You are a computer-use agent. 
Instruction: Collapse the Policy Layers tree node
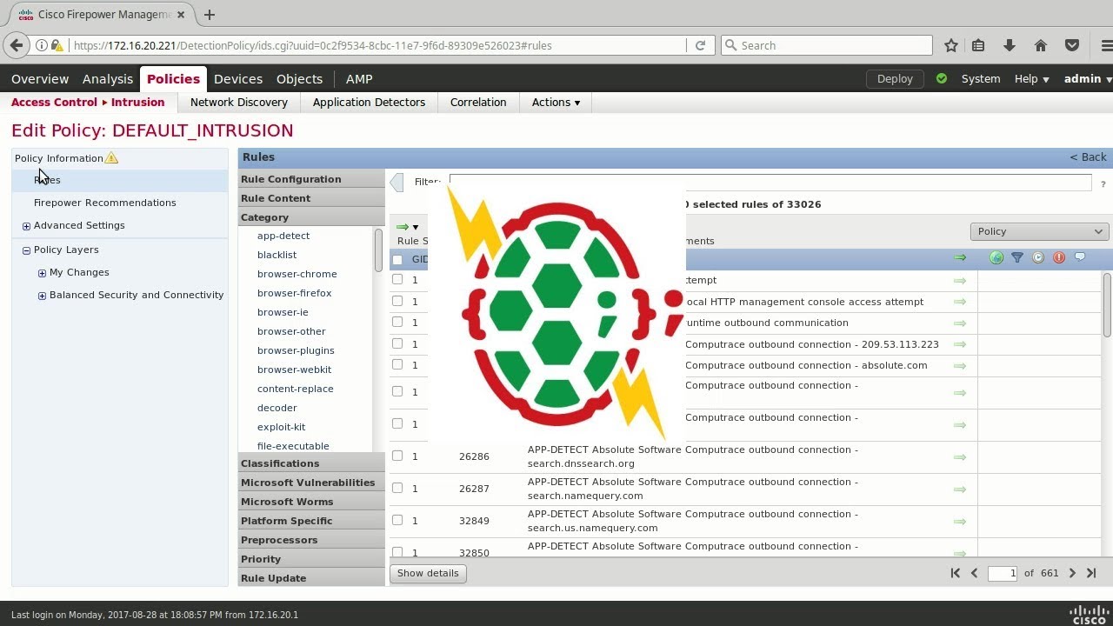(26, 250)
